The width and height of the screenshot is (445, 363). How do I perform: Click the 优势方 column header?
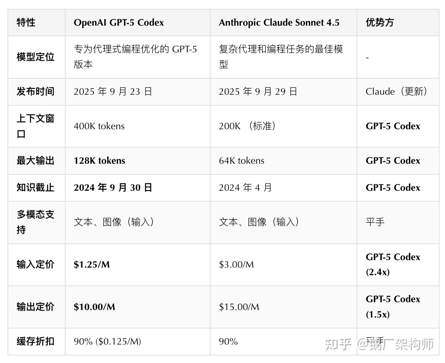tap(379, 23)
